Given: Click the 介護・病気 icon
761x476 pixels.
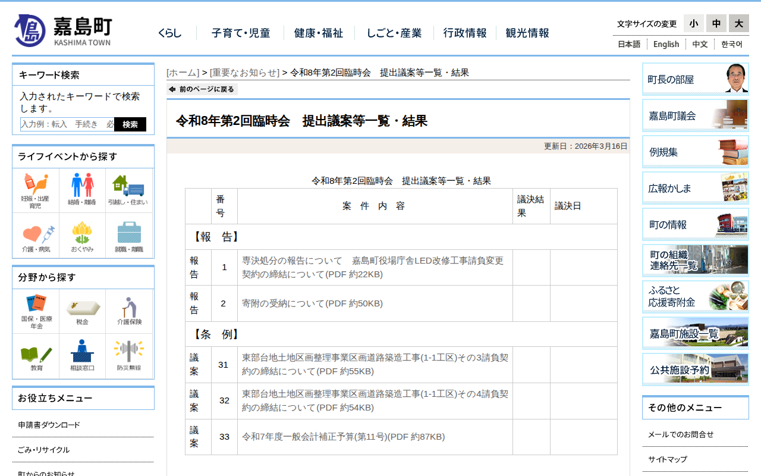Looking at the screenshot, I should click(36, 237).
